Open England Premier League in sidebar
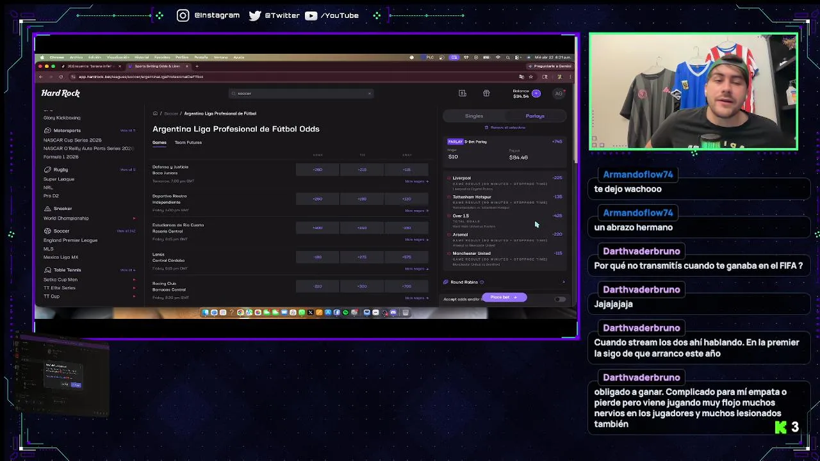820x461 pixels. pyautogui.click(x=70, y=241)
